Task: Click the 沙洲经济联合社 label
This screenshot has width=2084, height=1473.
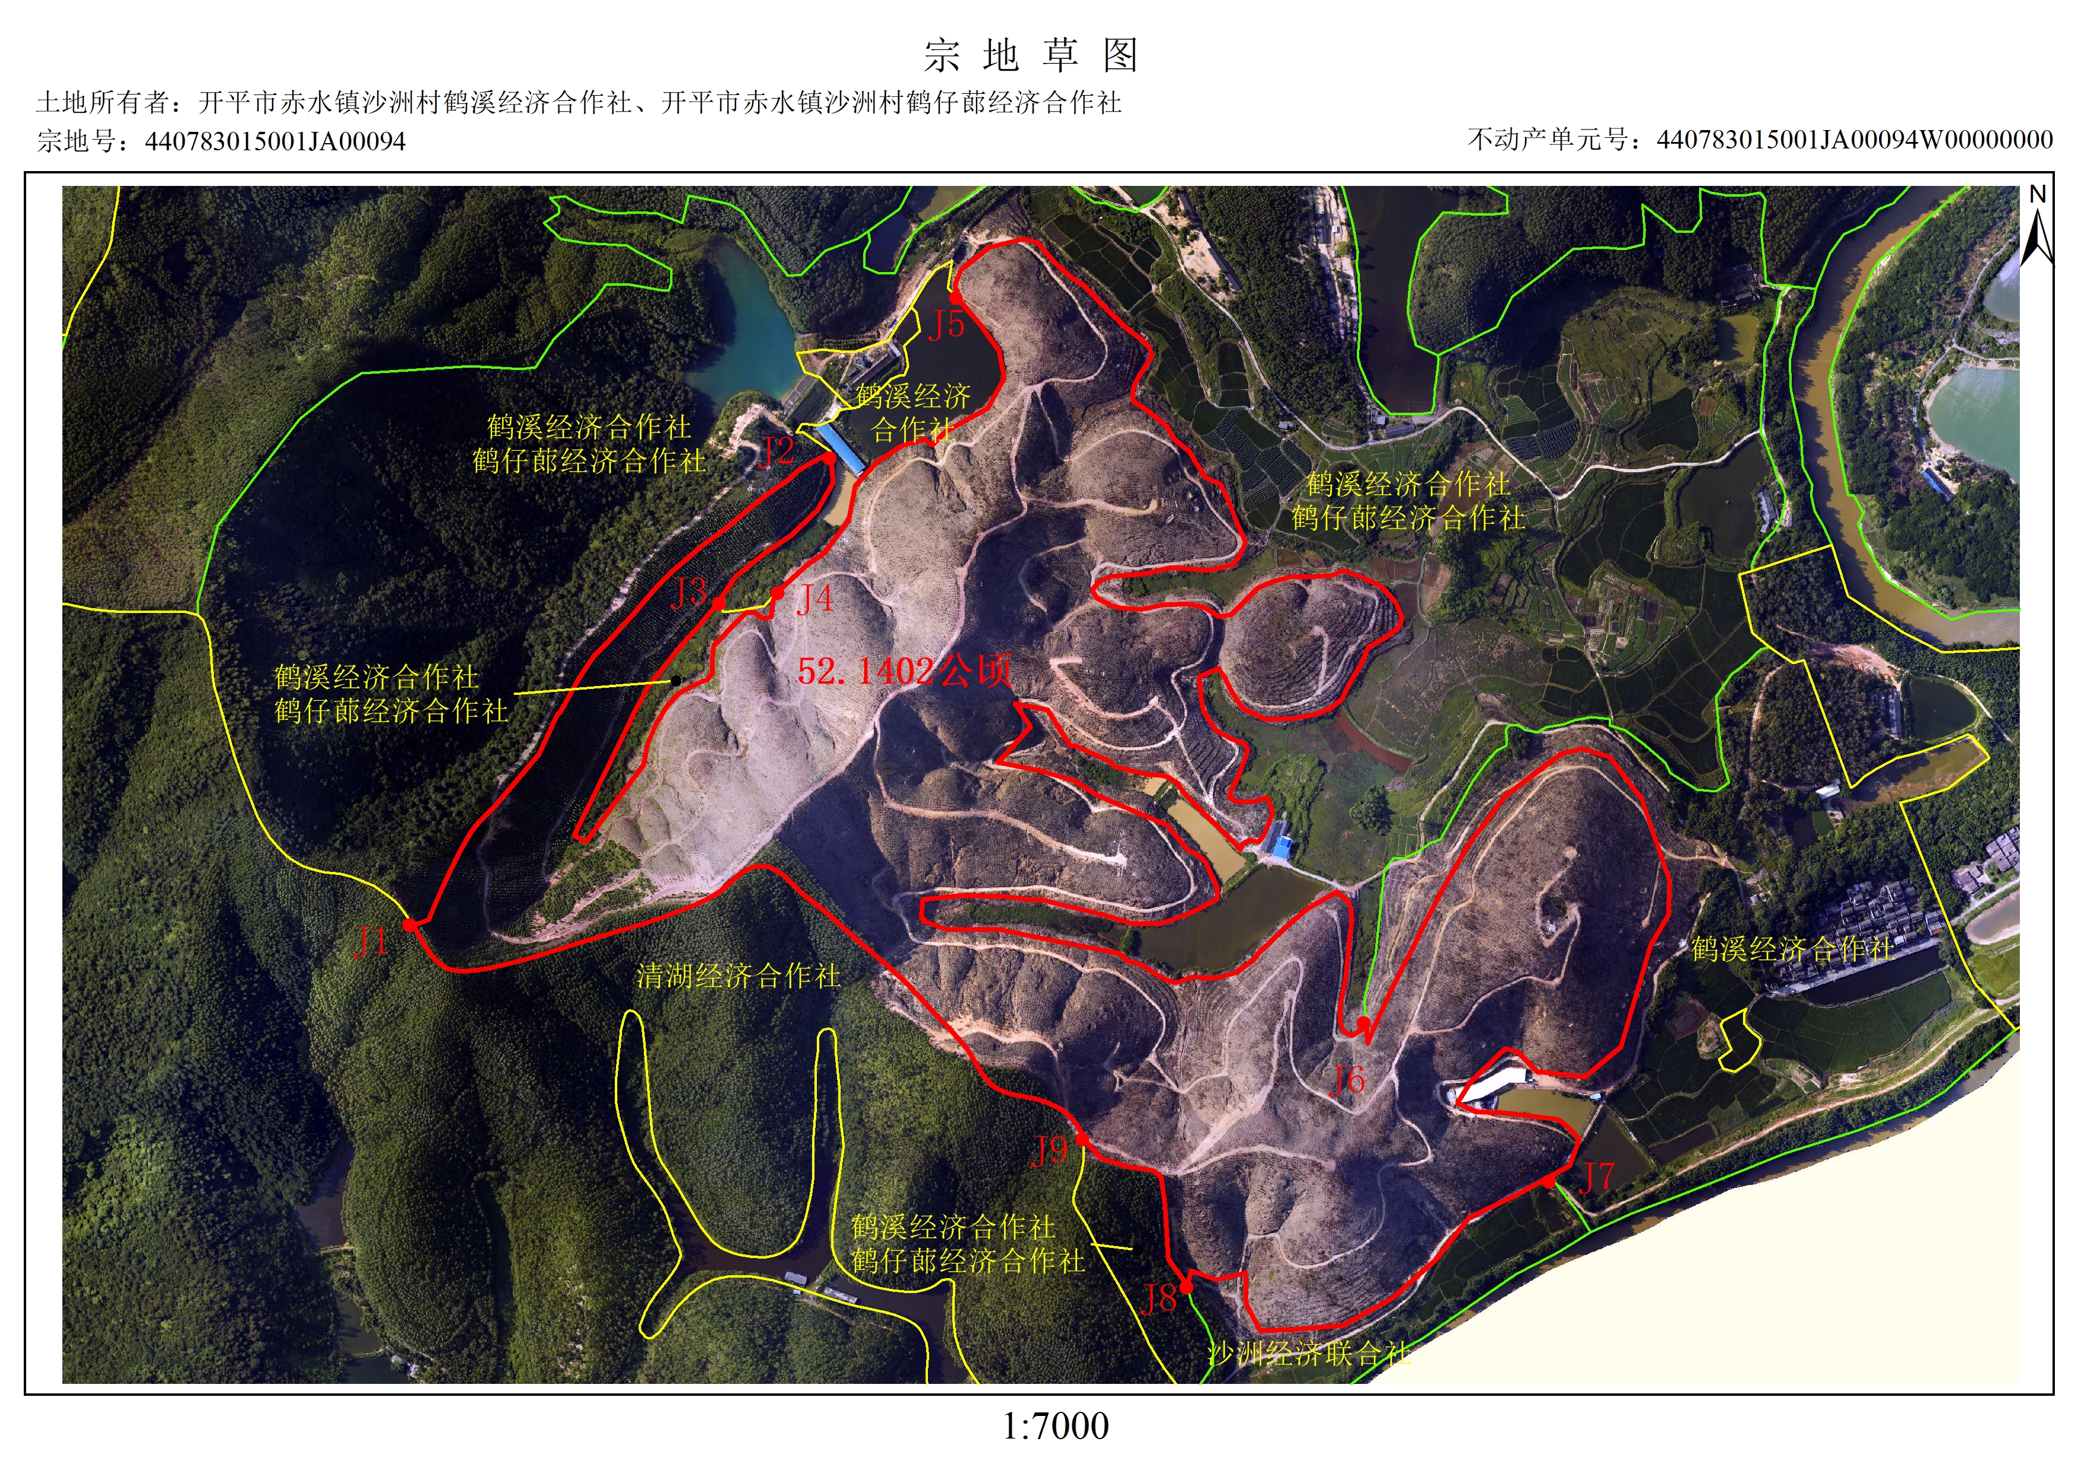Action: tap(1309, 1354)
